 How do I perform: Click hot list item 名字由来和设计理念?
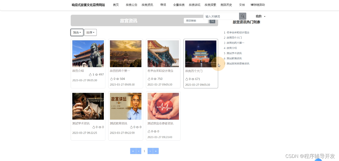(238, 33)
